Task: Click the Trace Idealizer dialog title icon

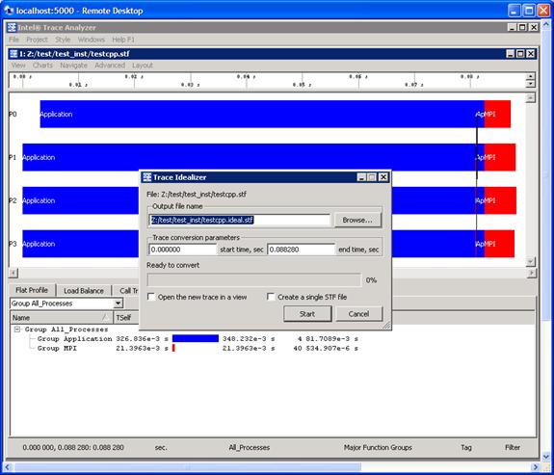Action: (147, 177)
